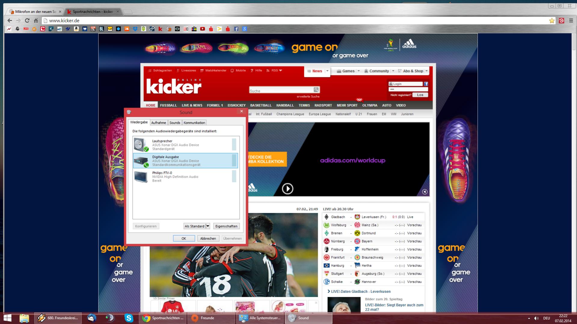
Task: Open the Dropbox bookmark icon
Action: [135, 29]
